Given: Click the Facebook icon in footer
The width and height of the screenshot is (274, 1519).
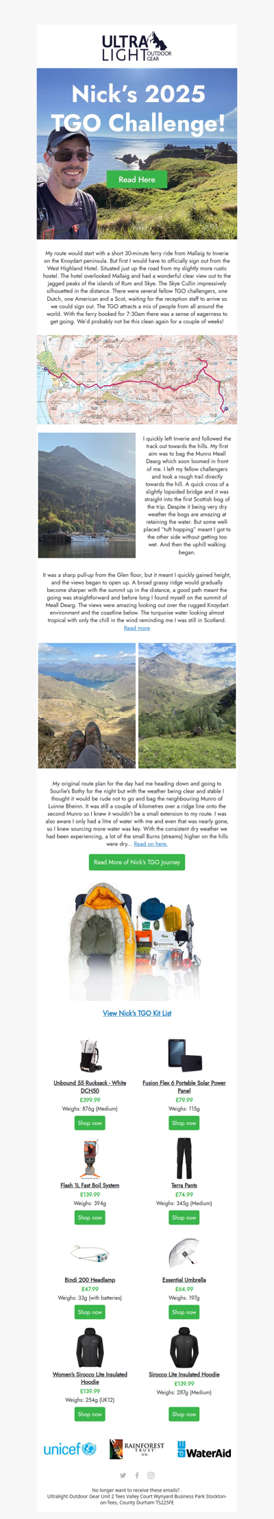Looking at the screenshot, I should tap(137, 1475).
